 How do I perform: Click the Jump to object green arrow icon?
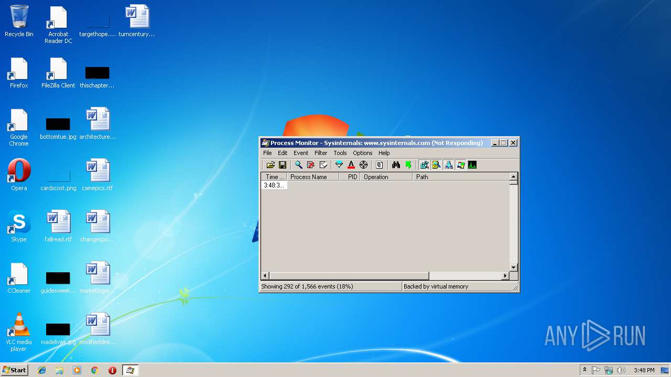point(408,165)
